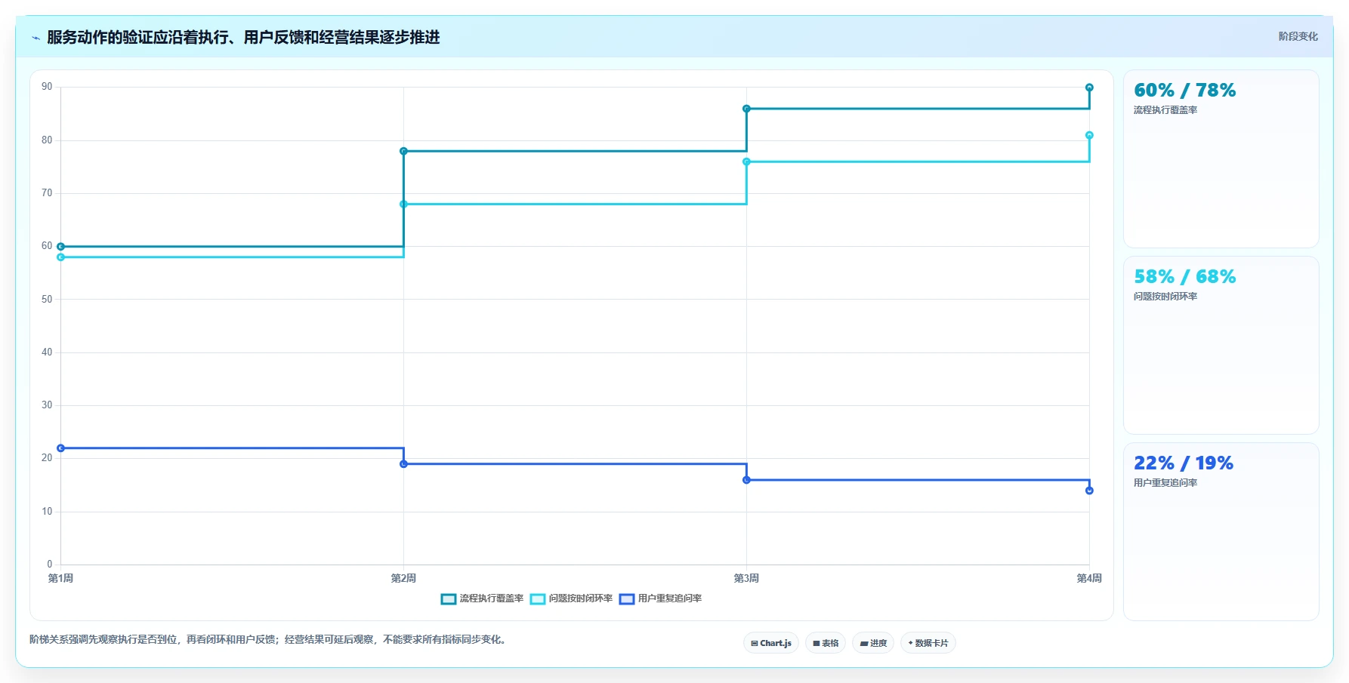Click the 用户重复追问率 point at 第4周 (14)

point(1089,491)
